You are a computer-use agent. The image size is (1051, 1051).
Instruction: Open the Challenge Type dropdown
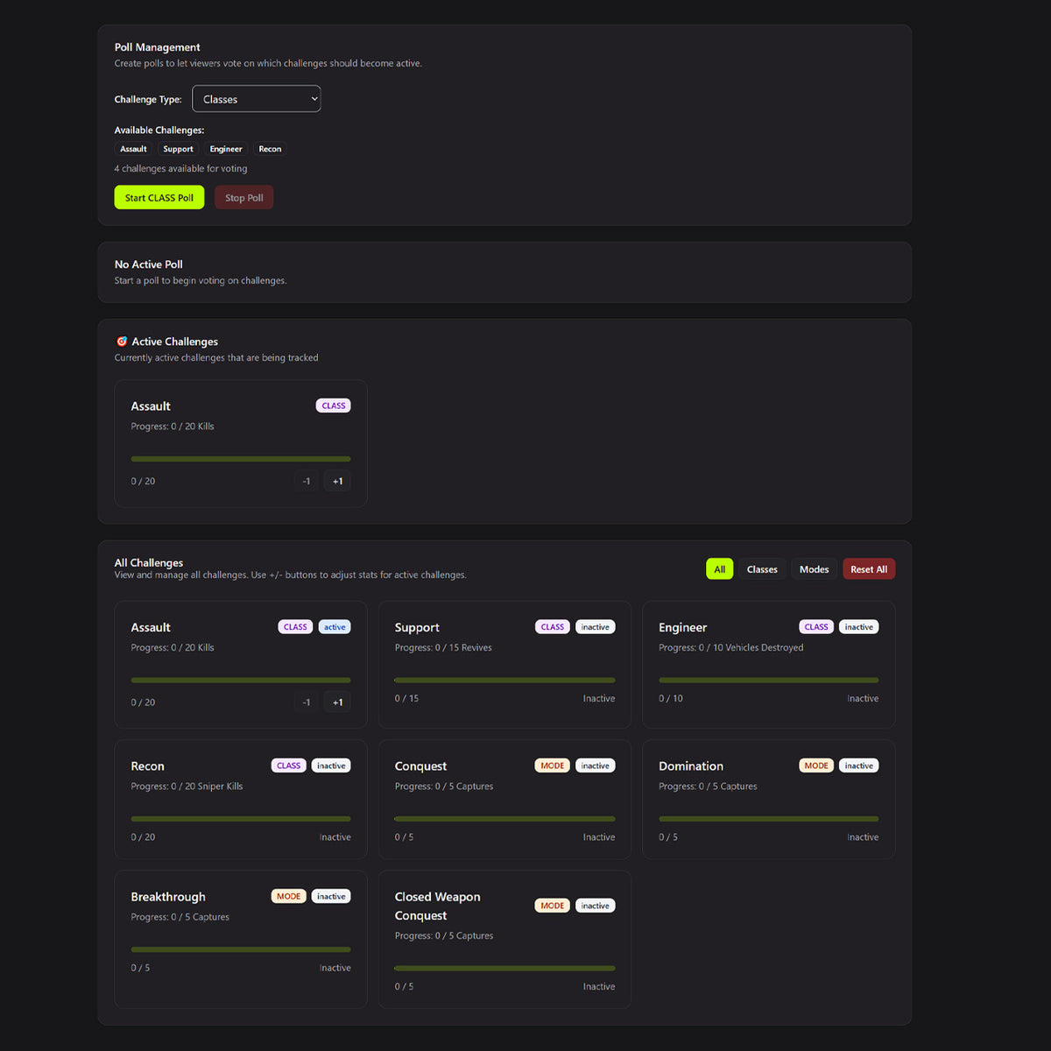coord(256,99)
